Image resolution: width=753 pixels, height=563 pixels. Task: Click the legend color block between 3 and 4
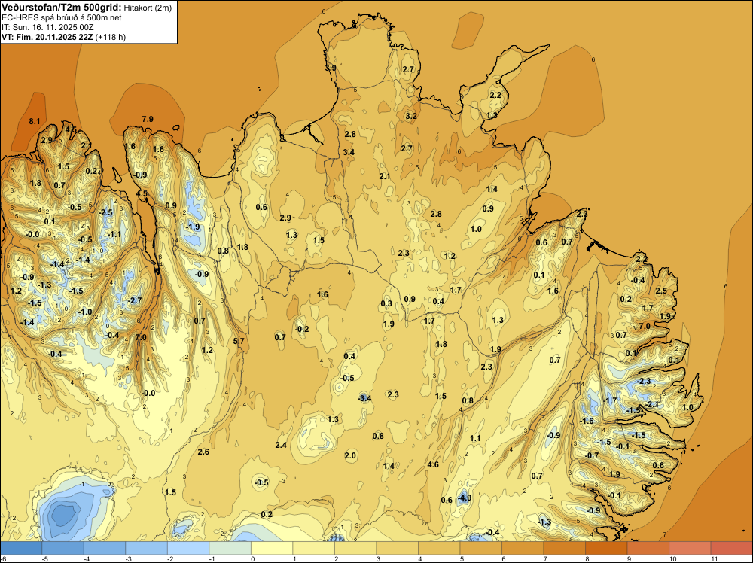point(397,548)
